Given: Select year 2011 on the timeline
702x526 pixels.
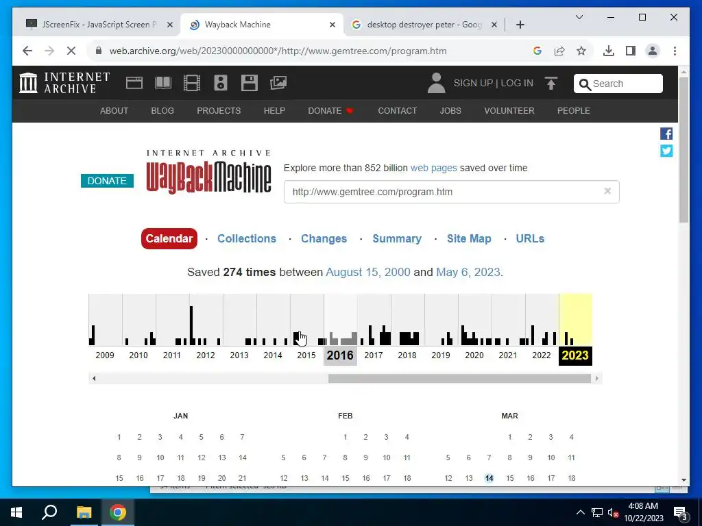Looking at the screenshot, I should pyautogui.click(x=172, y=355).
